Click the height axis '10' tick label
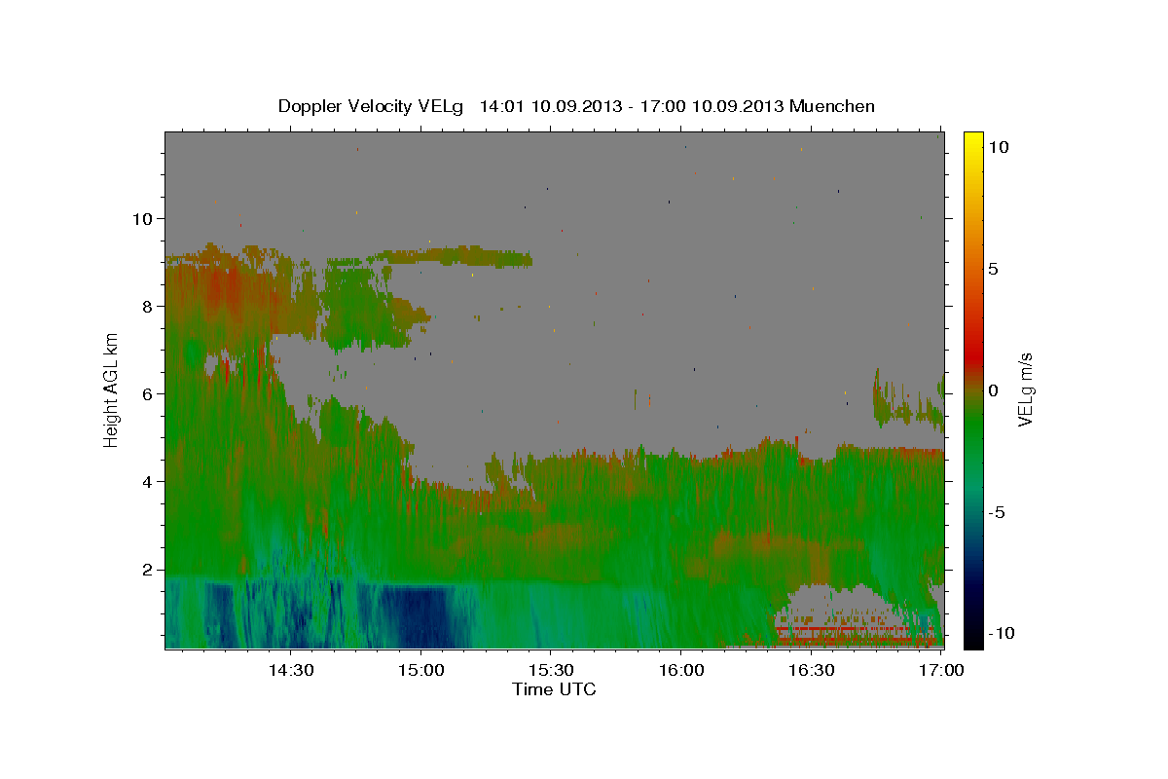The image size is (1168, 779). 142,218
